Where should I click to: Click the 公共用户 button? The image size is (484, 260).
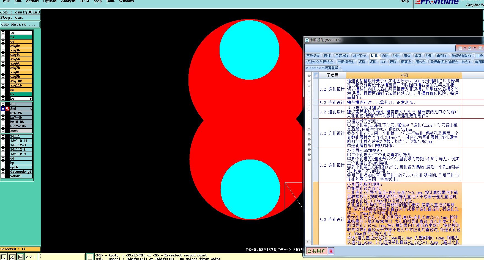(316, 251)
